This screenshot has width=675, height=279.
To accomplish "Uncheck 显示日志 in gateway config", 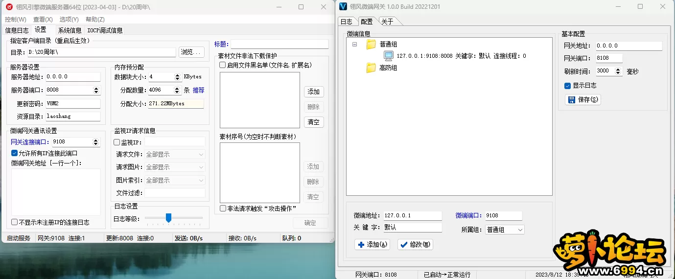I will pos(568,85).
